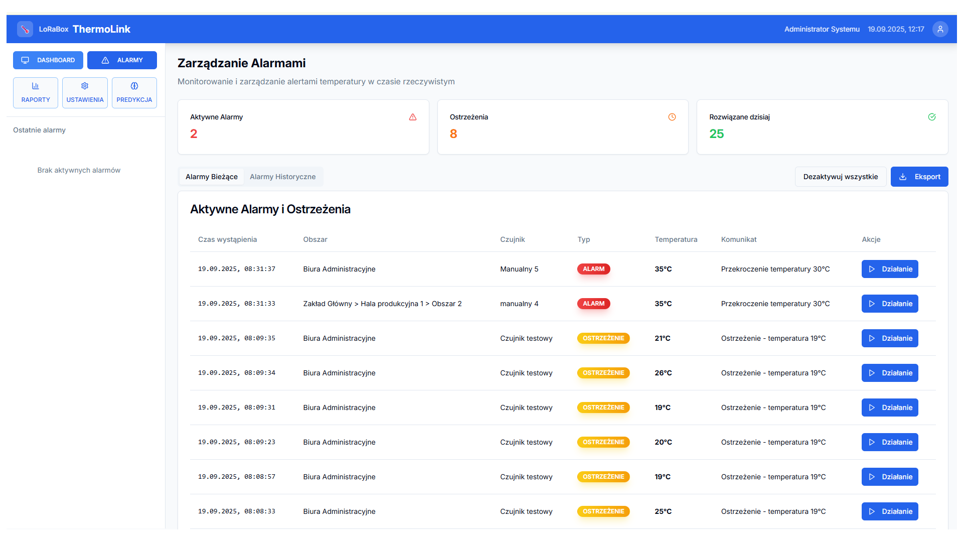Screen dimensions: 963x542
Task: Click OSTRZEŻENIE badge in the 08:09:35 row
Action: [603, 338]
